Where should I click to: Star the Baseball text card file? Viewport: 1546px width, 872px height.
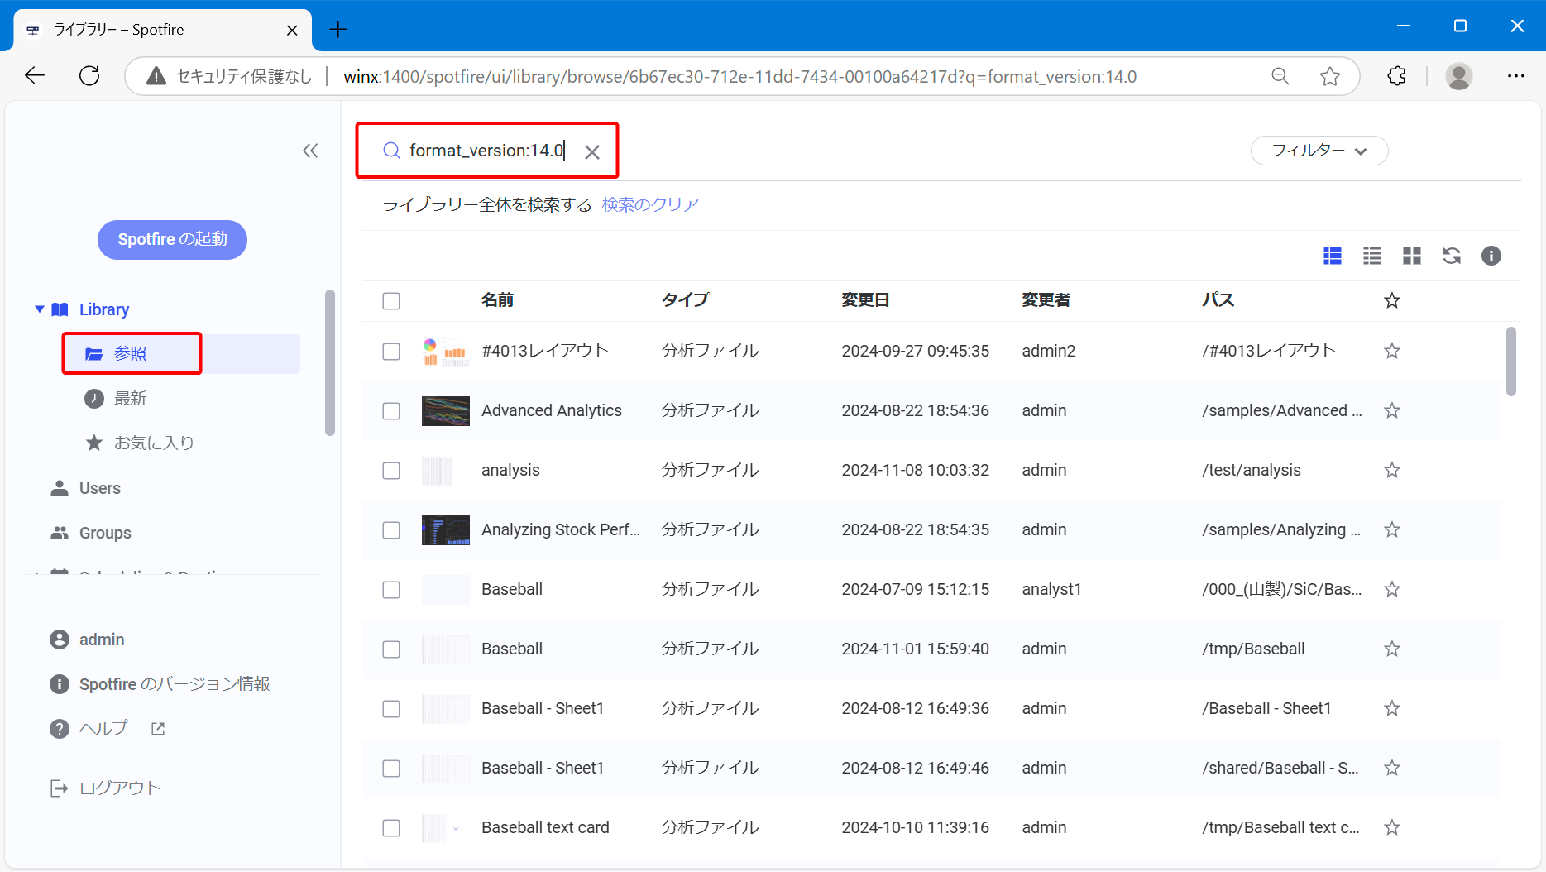(1392, 827)
